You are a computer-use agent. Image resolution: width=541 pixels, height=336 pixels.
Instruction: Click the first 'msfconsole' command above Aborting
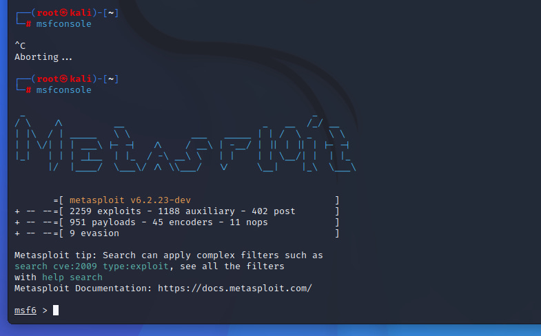(64, 24)
